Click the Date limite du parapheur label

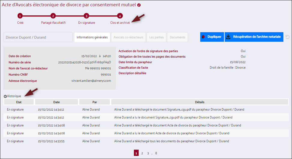(x=135, y=62)
